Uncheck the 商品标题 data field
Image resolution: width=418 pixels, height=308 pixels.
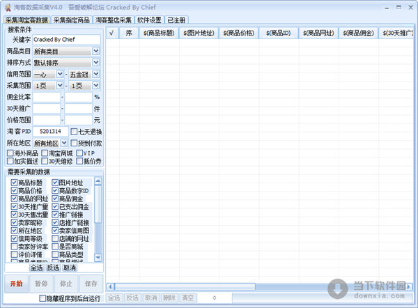coord(14,183)
